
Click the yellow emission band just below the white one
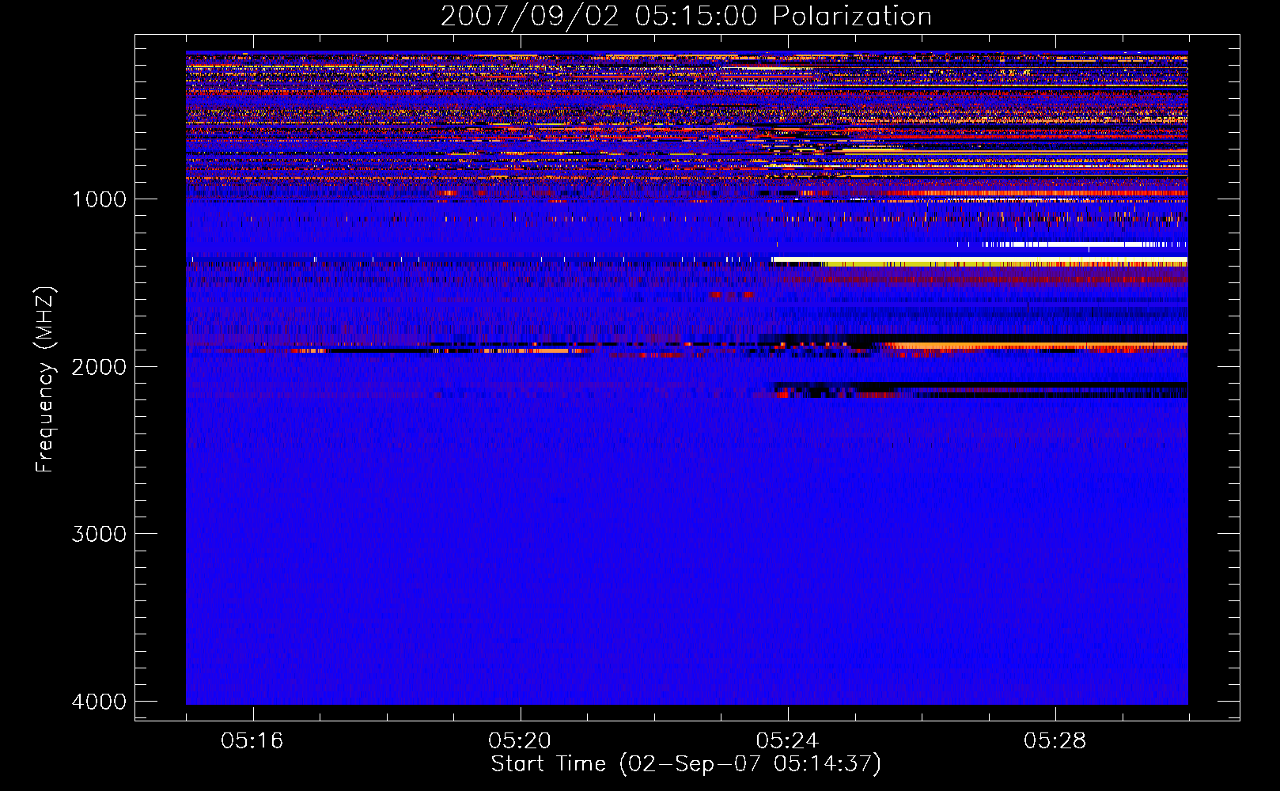(x=1005, y=263)
